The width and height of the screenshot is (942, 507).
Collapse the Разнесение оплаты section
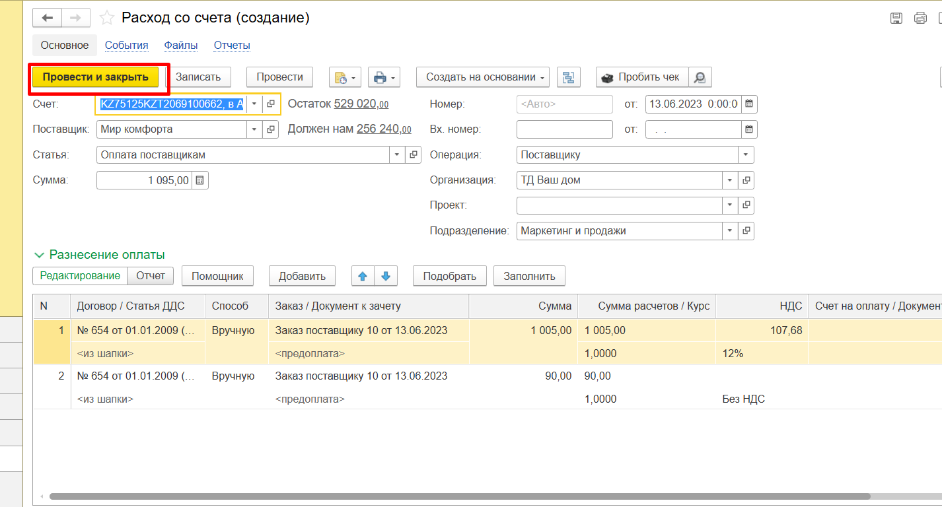click(x=40, y=255)
